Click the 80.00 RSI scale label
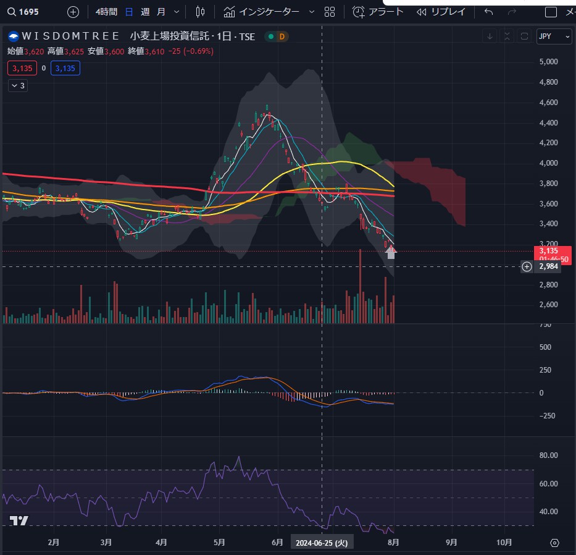Screen dimensions: 576x555 (x=548, y=455)
